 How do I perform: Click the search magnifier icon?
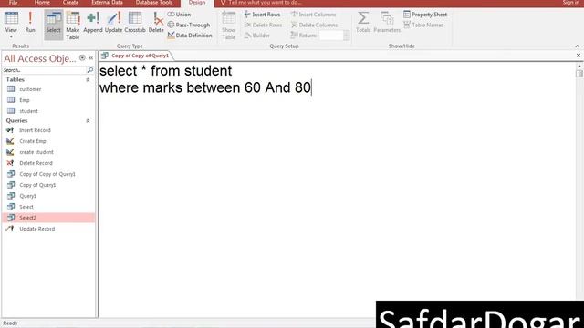89,70
